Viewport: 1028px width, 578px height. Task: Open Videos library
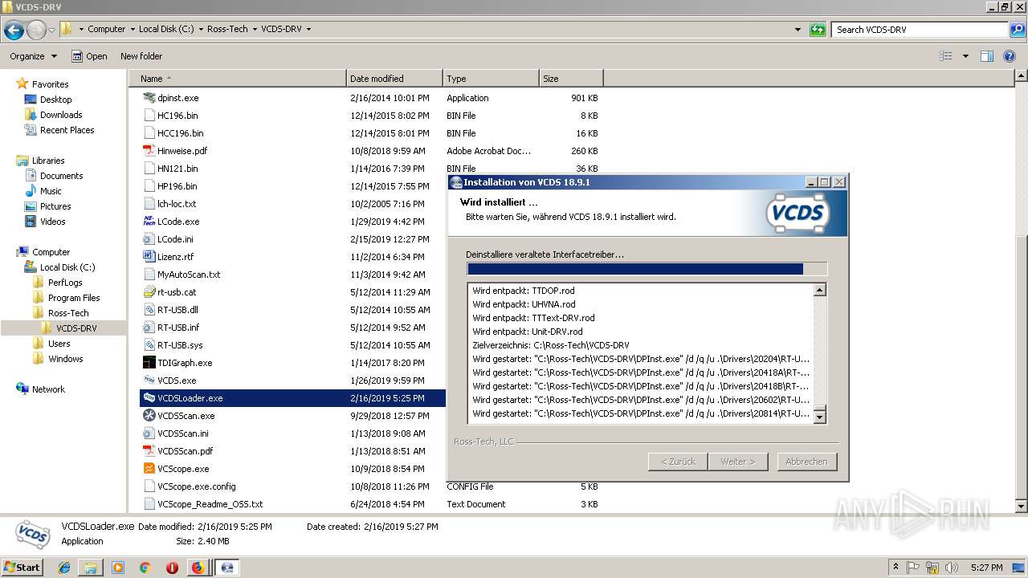[x=52, y=222]
